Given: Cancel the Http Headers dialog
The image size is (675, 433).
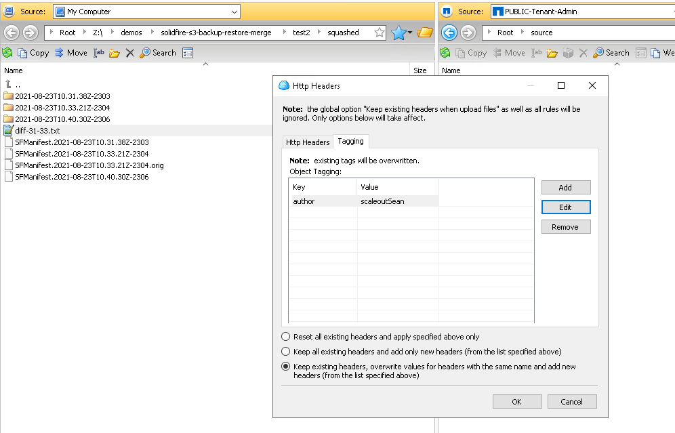Looking at the screenshot, I should click(572, 402).
